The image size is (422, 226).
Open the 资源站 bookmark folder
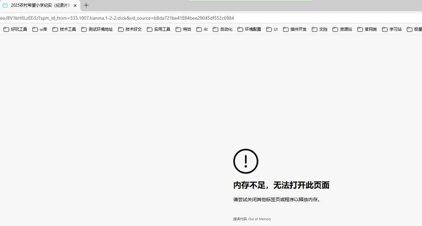click(x=343, y=29)
